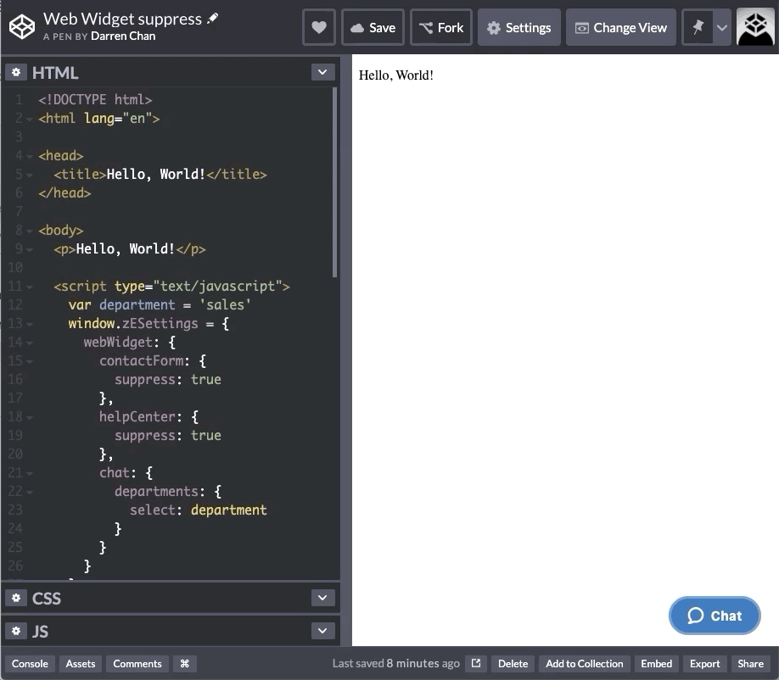779x680 pixels.
Task: Collapse helpCenter fold on line 18
Action: [x=30, y=417]
